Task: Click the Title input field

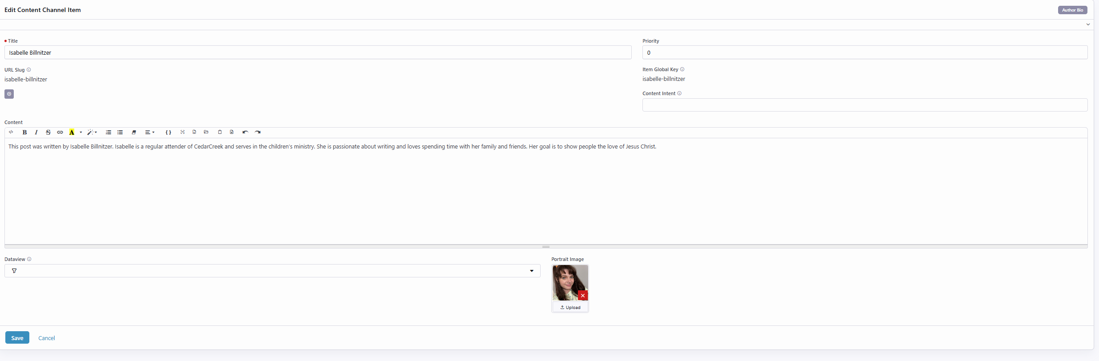Action: point(317,52)
